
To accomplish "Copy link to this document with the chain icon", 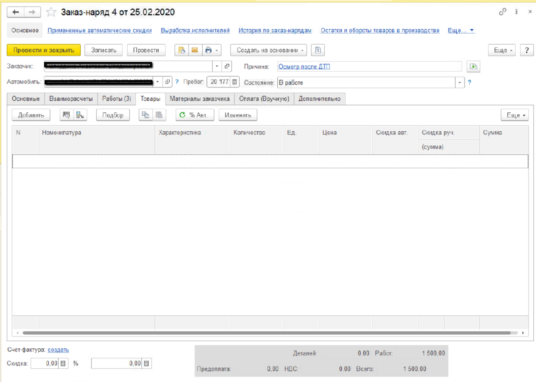I will 502,12.
